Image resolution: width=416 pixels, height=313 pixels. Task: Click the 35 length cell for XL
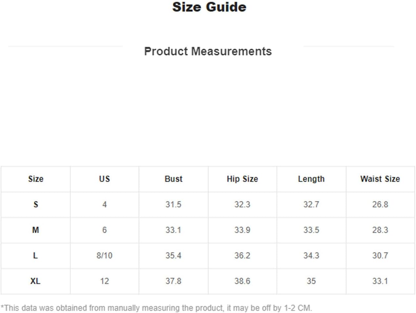pyautogui.click(x=311, y=281)
